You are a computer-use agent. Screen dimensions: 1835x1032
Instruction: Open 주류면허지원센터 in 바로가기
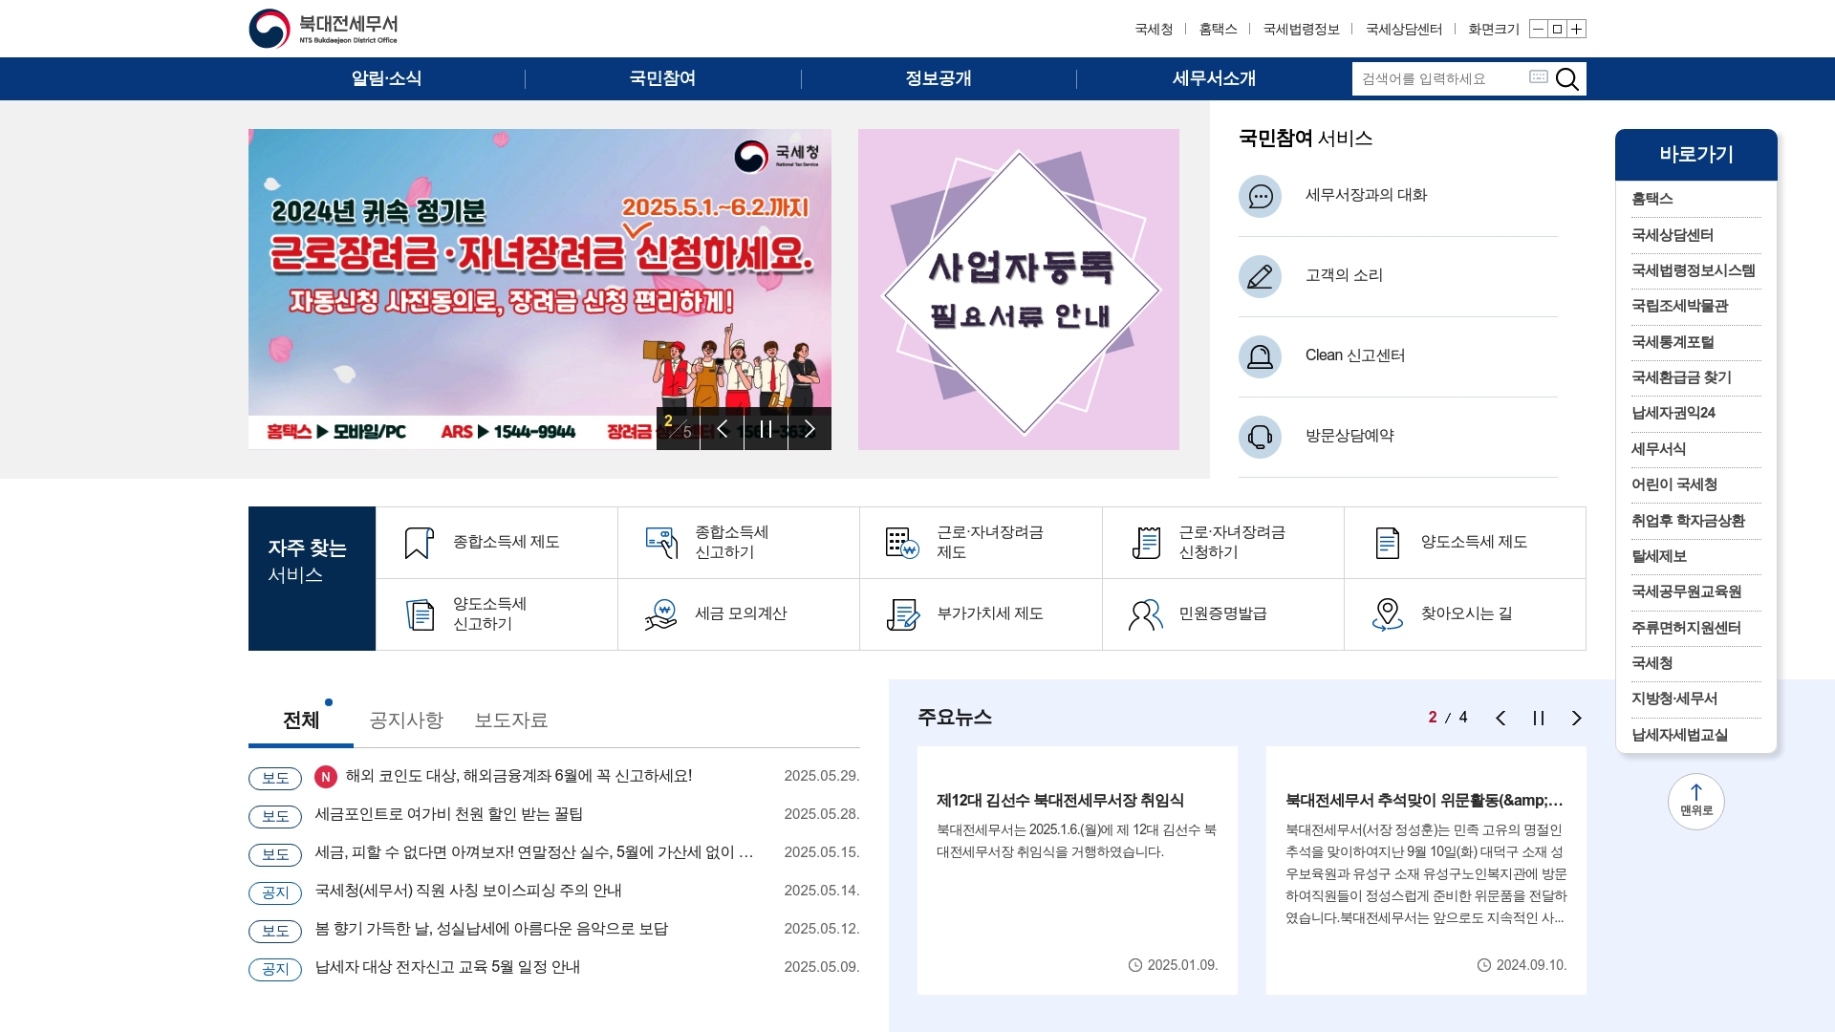(1686, 628)
